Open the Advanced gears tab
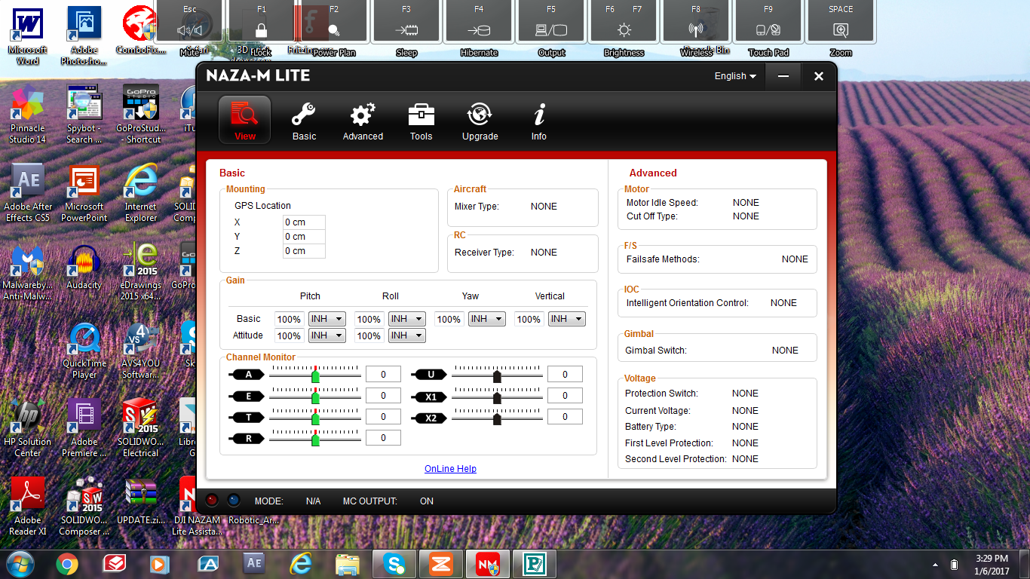Image resolution: width=1030 pixels, height=579 pixels. point(363,121)
